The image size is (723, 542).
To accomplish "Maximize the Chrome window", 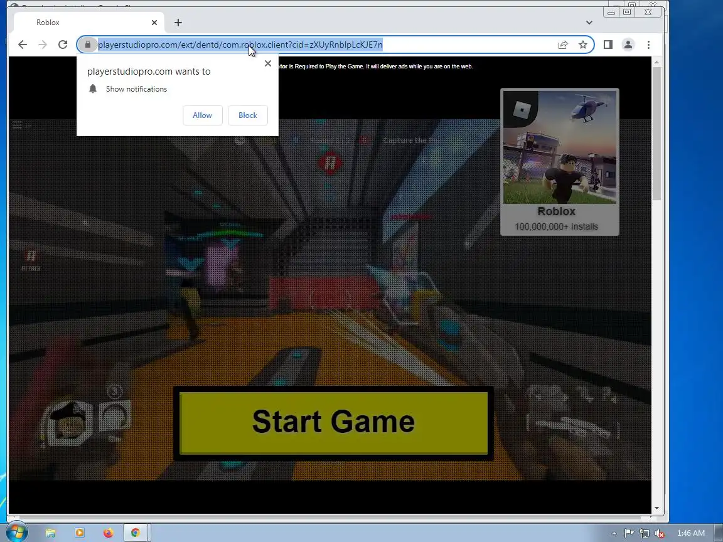I will point(627,12).
